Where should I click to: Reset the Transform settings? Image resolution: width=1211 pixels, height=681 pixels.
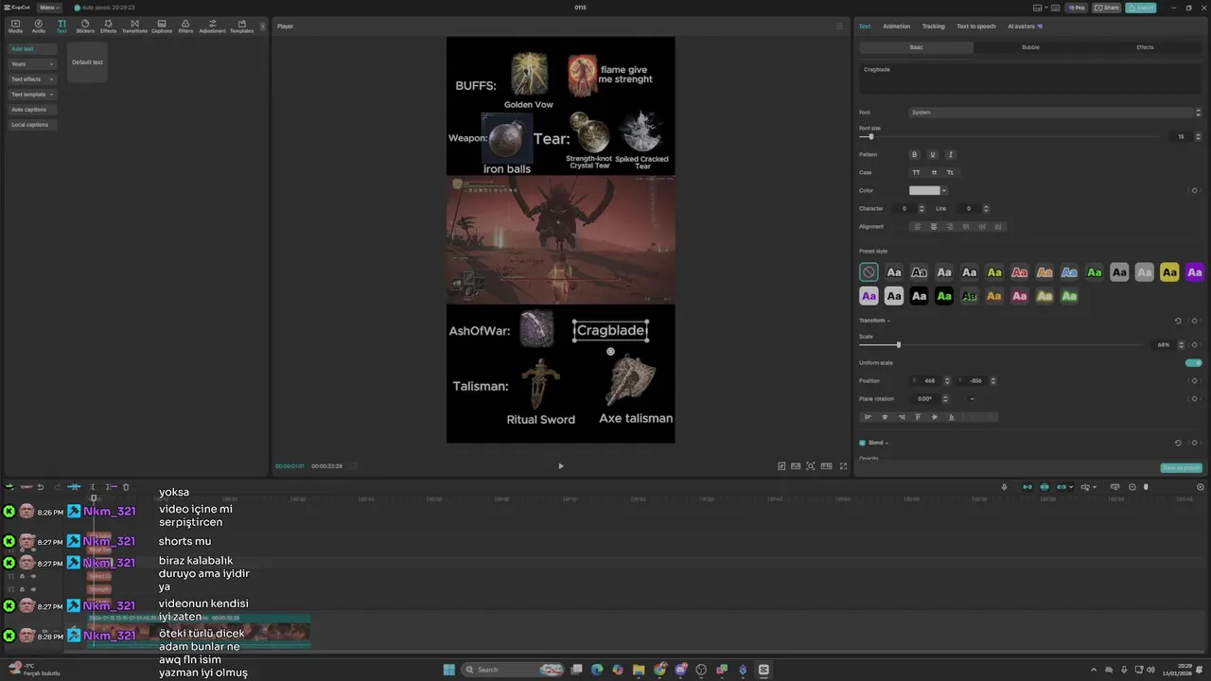1178,321
